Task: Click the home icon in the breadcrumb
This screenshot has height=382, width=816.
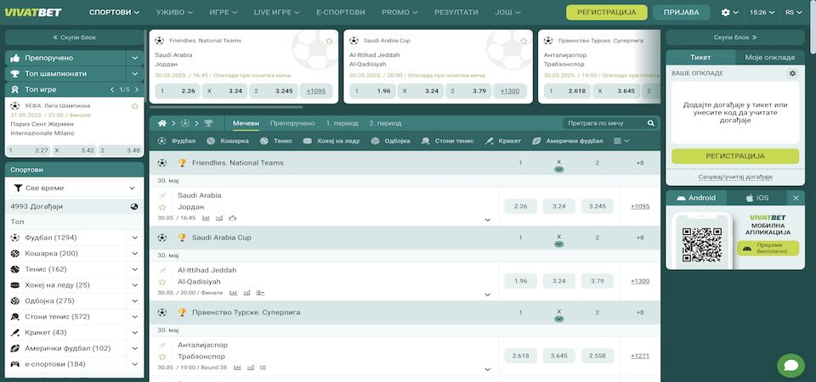Action: (x=161, y=123)
